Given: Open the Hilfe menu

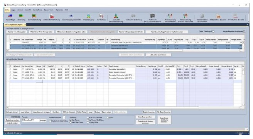Looking at the screenshot, I should point(67,10).
